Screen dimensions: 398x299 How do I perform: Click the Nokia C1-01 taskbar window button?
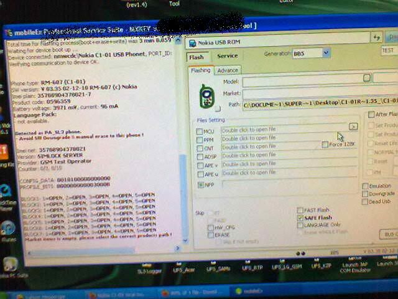pos(119,295)
